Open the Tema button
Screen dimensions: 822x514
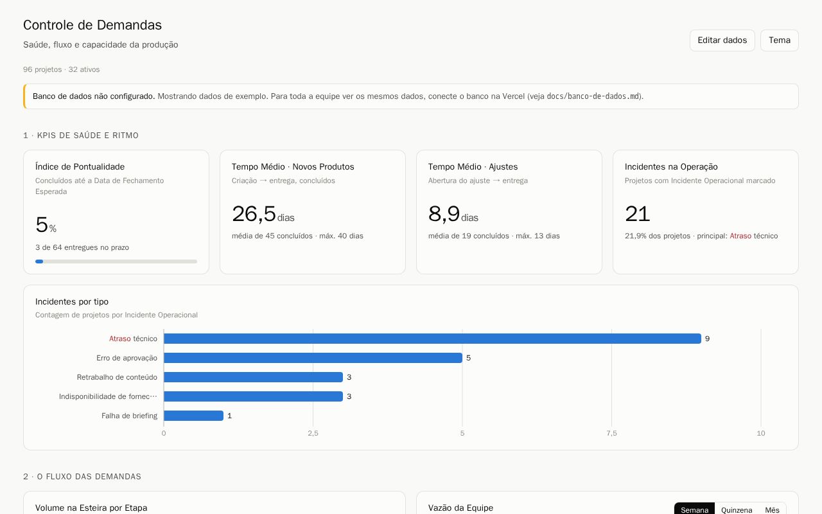(779, 40)
